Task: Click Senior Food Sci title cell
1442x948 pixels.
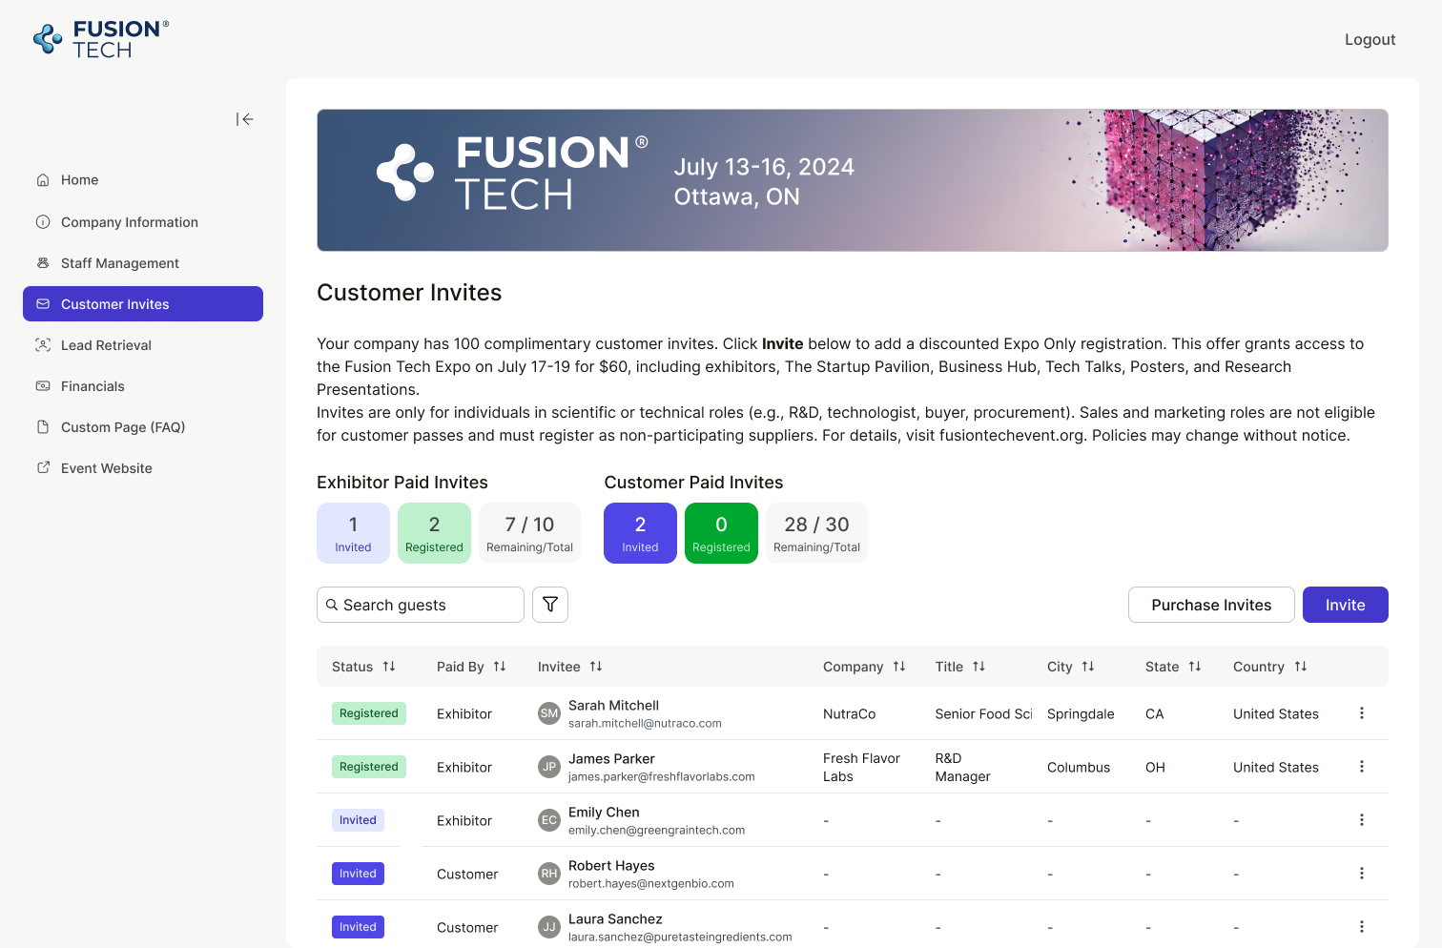Action: pos(983,714)
